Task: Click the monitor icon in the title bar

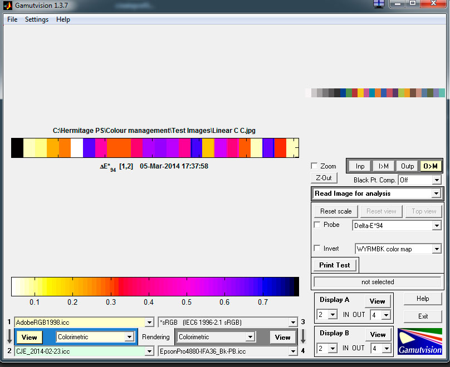Action: (378, 4)
